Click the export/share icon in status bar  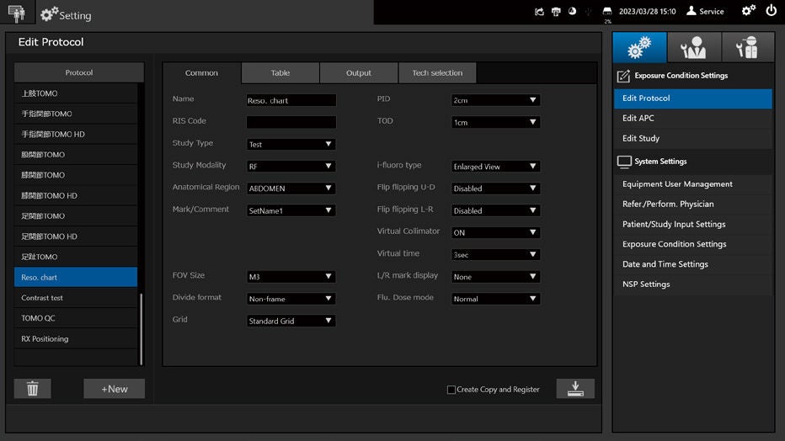[539, 12]
